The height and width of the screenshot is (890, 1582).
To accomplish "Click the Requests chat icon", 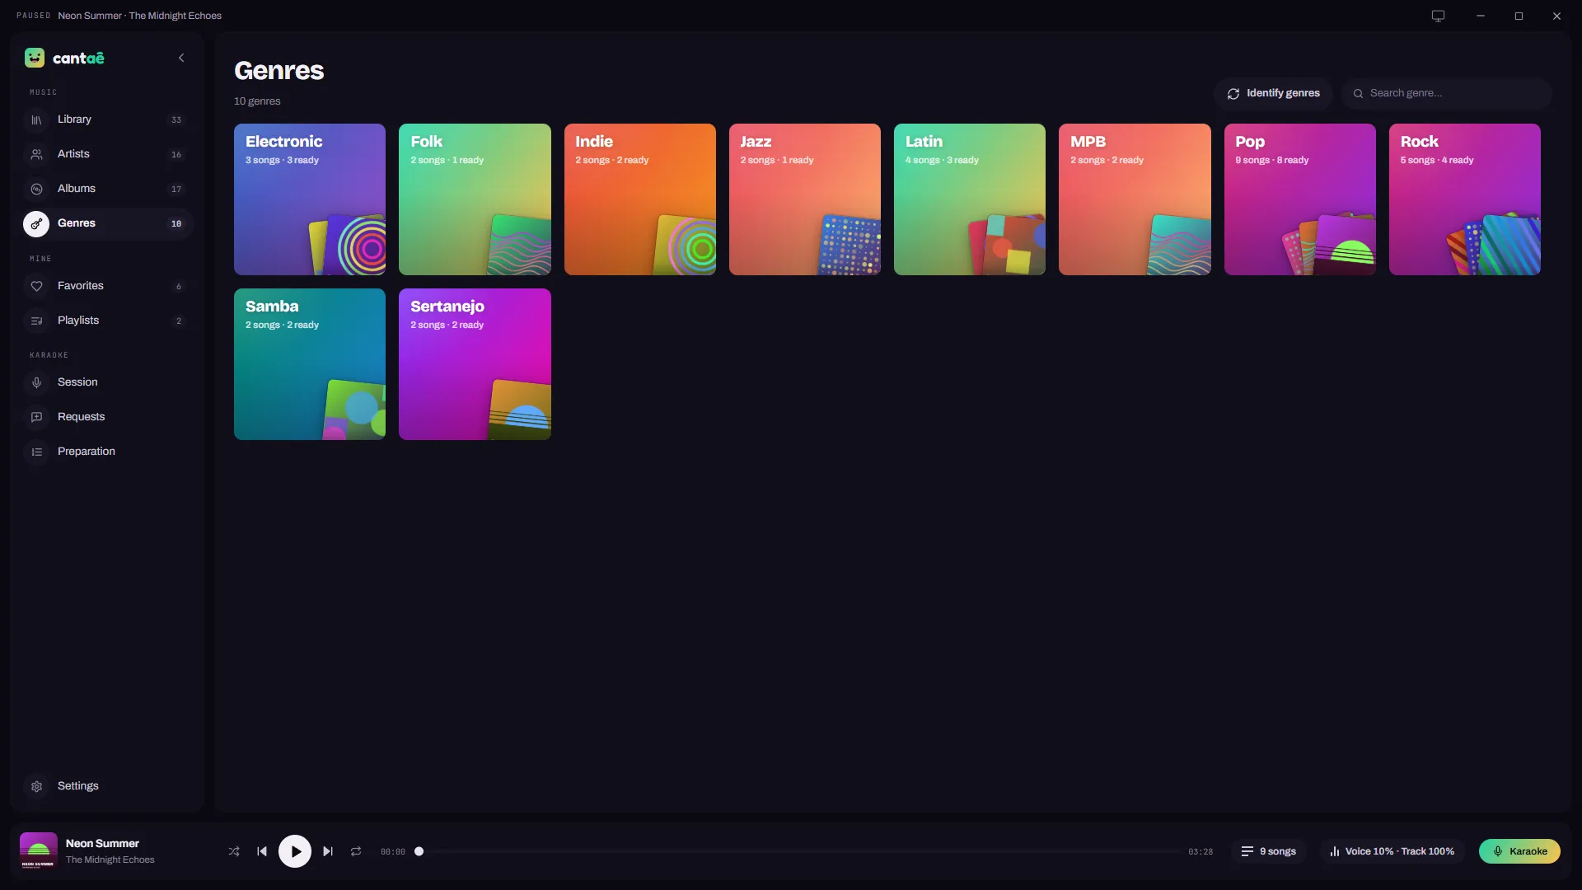I will [36, 417].
